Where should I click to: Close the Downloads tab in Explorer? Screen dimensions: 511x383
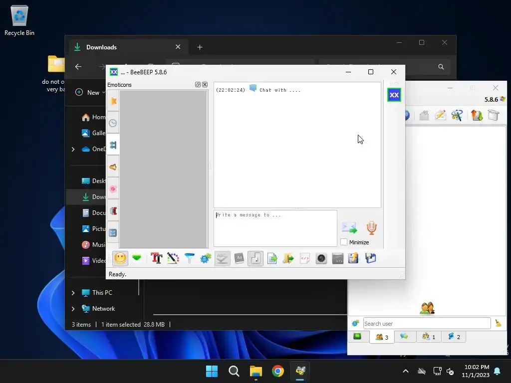[x=178, y=47]
